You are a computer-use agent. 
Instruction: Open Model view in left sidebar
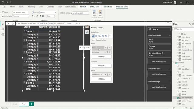point(2,35)
